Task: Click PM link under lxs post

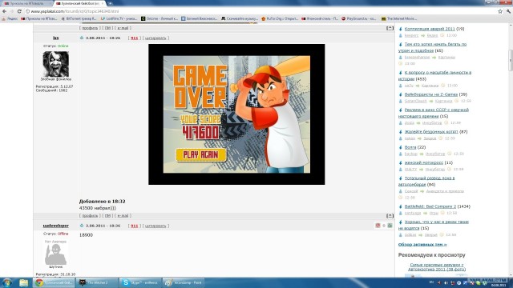Action: click(x=107, y=216)
